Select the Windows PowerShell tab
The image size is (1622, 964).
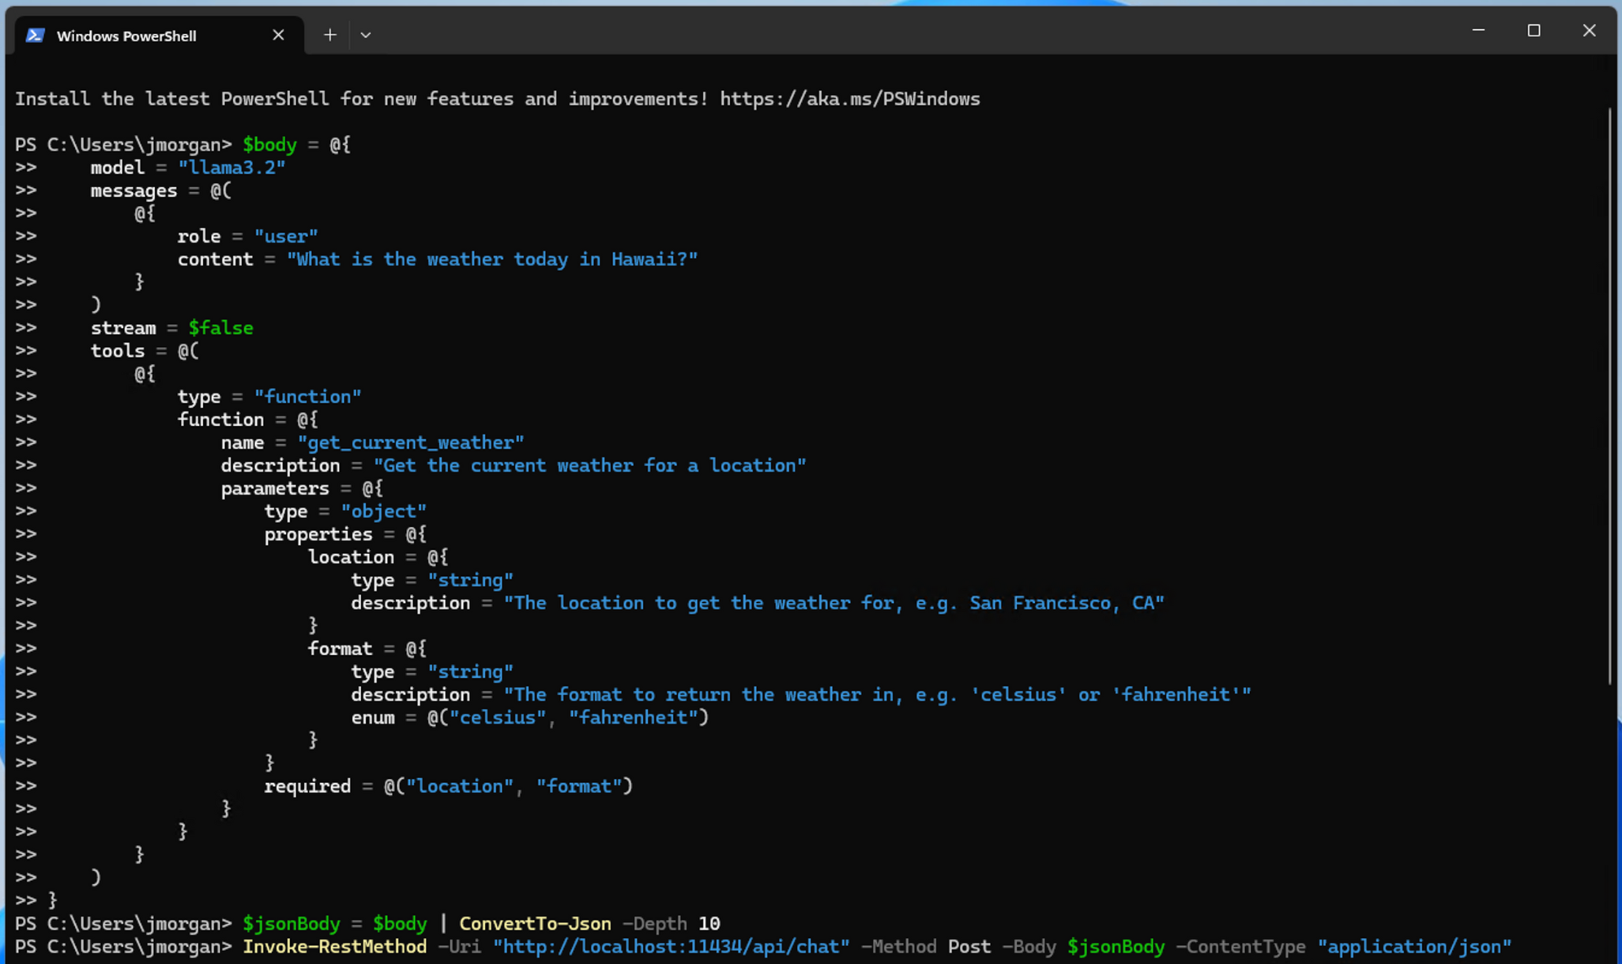(126, 36)
